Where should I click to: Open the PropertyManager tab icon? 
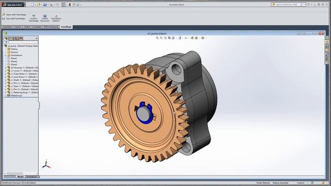tap(11, 39)
